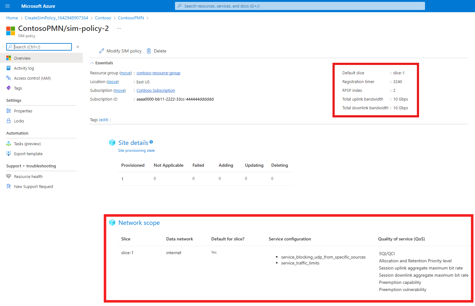
Task: Click the trash can Delete icon
Action: [x=149, y=51]
